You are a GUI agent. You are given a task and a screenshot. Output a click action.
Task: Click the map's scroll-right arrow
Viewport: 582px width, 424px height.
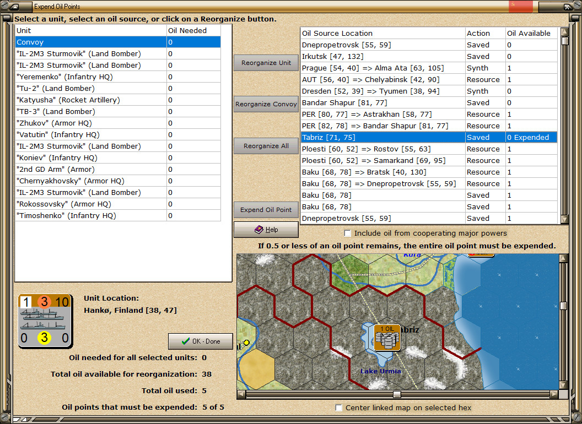555,394
